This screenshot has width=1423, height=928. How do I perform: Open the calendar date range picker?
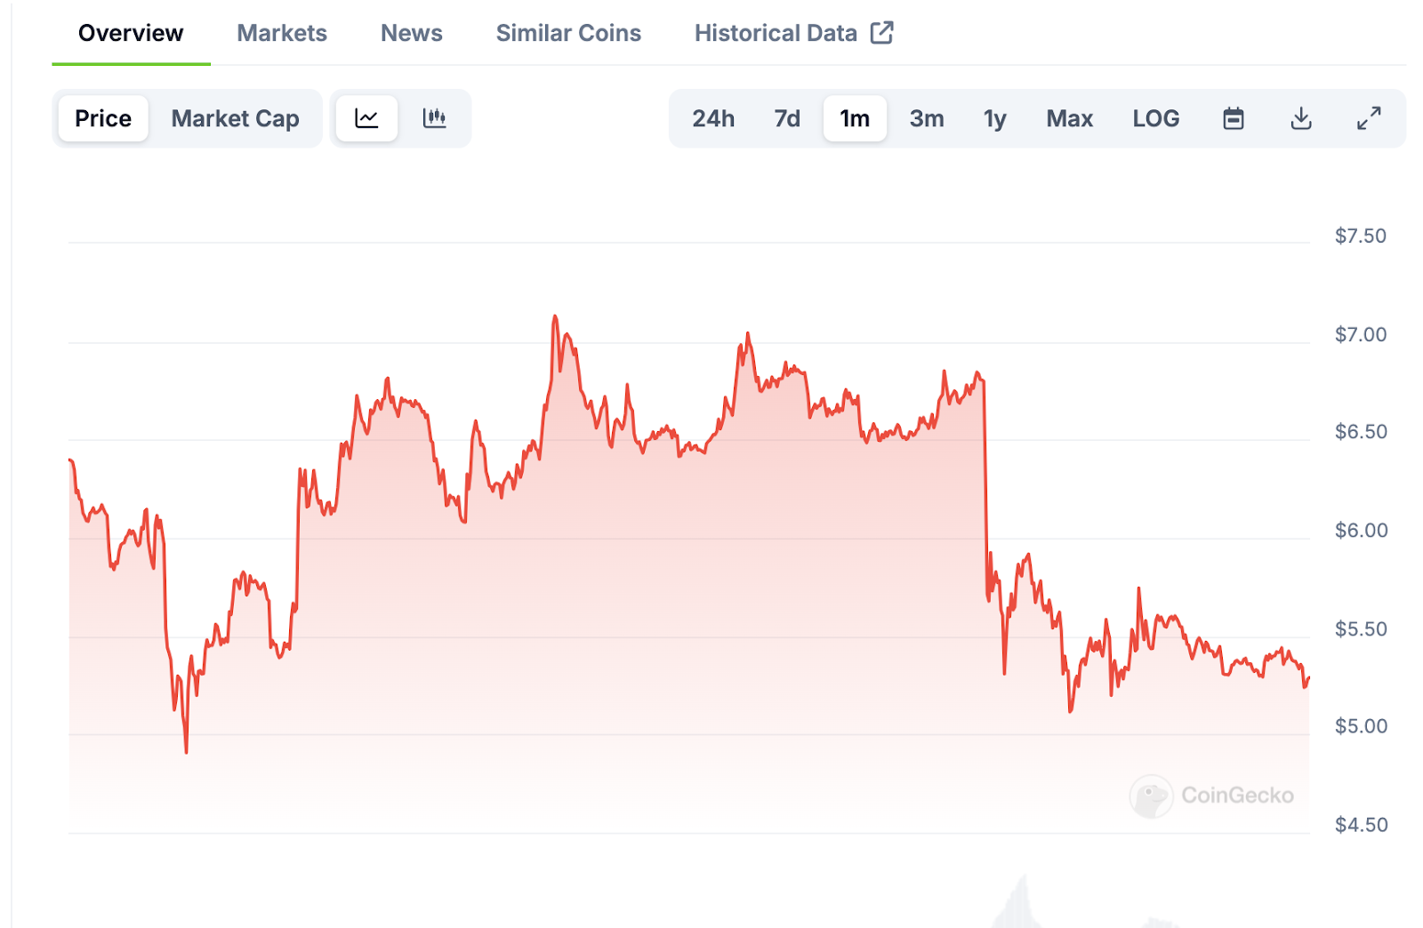pos(1233,118)
